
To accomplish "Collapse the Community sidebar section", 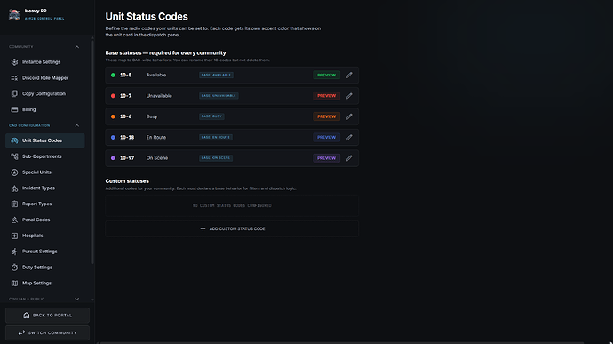I will coord(77,47).
